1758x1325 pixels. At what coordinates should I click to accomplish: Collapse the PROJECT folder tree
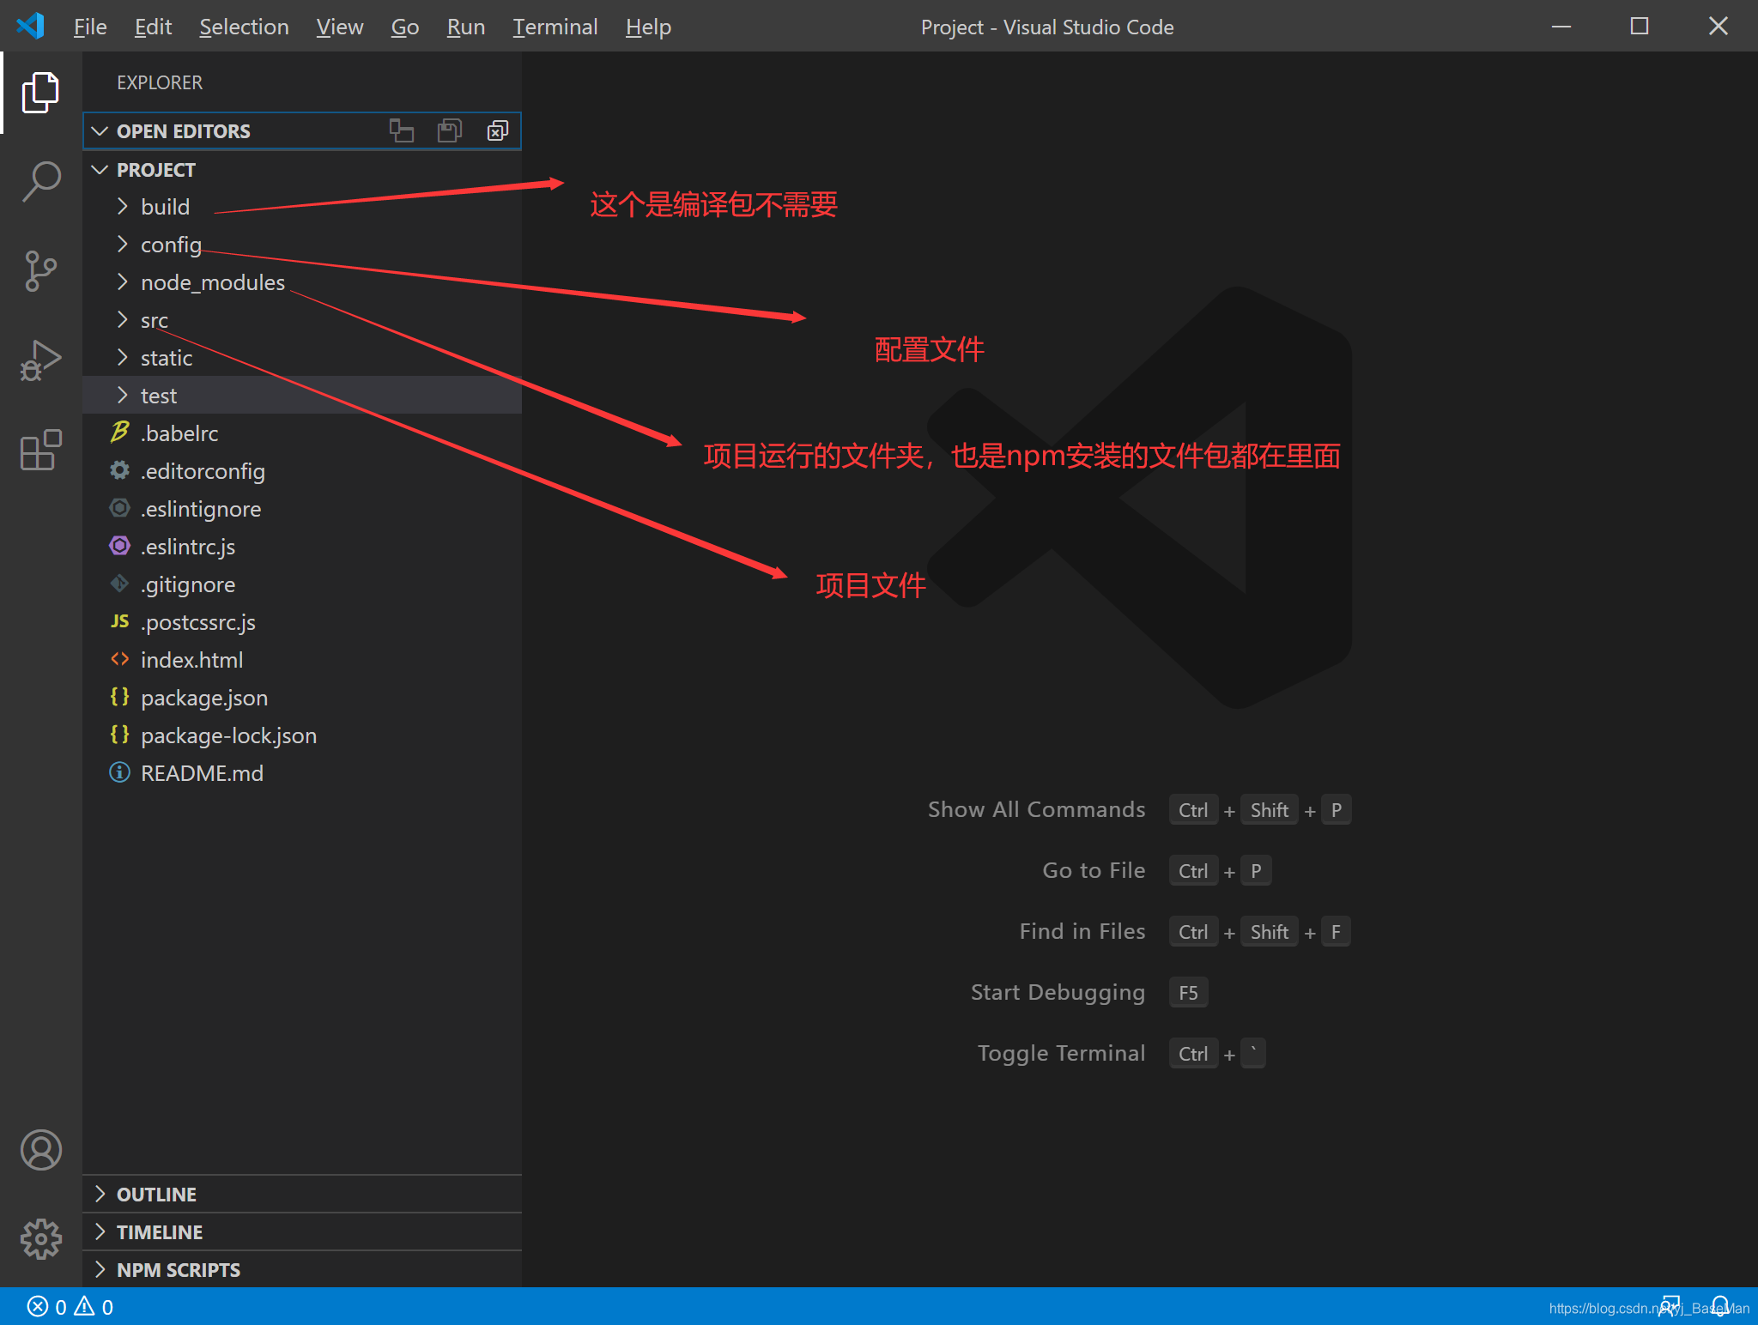(x=155, y=170)
